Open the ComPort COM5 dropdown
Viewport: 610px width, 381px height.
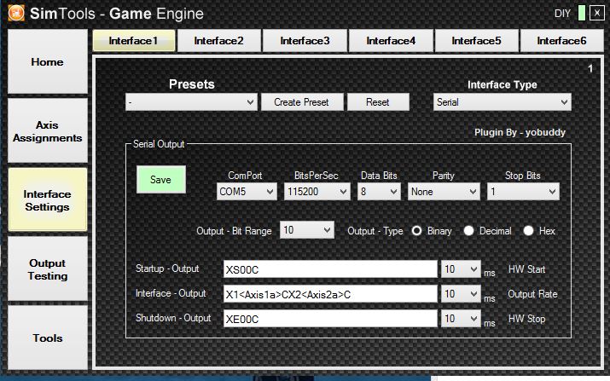click(x=247, y=192)
